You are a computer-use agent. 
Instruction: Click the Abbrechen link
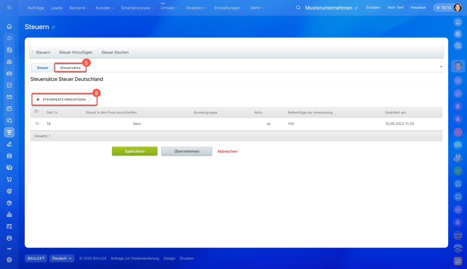pyautogui.click(x=227, y=151)
